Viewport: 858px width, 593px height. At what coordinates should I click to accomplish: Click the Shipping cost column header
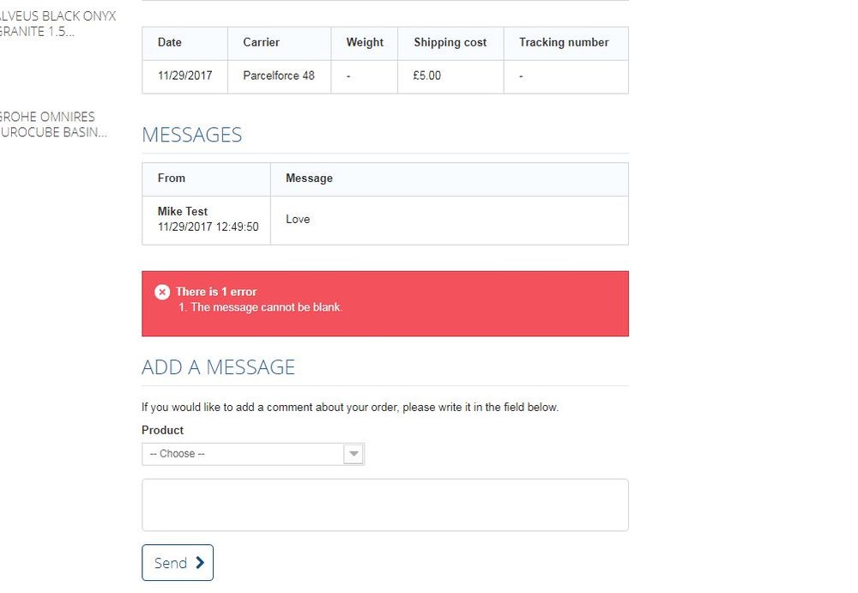(450, 42)
